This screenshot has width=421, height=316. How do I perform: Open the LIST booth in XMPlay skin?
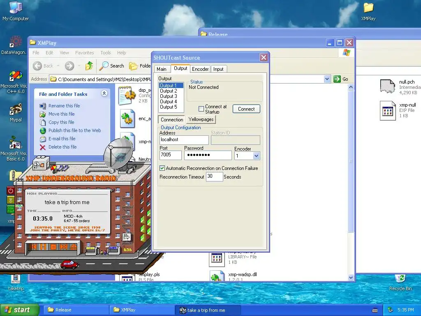(113, 250)
